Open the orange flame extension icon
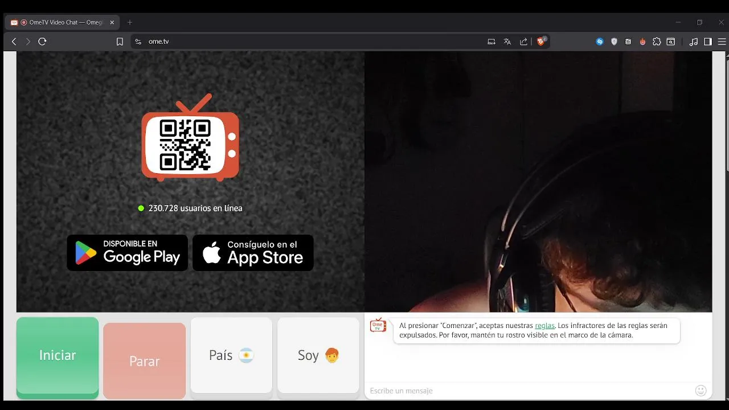This screenshot has height=410, width=729. (x=642, y=42)
